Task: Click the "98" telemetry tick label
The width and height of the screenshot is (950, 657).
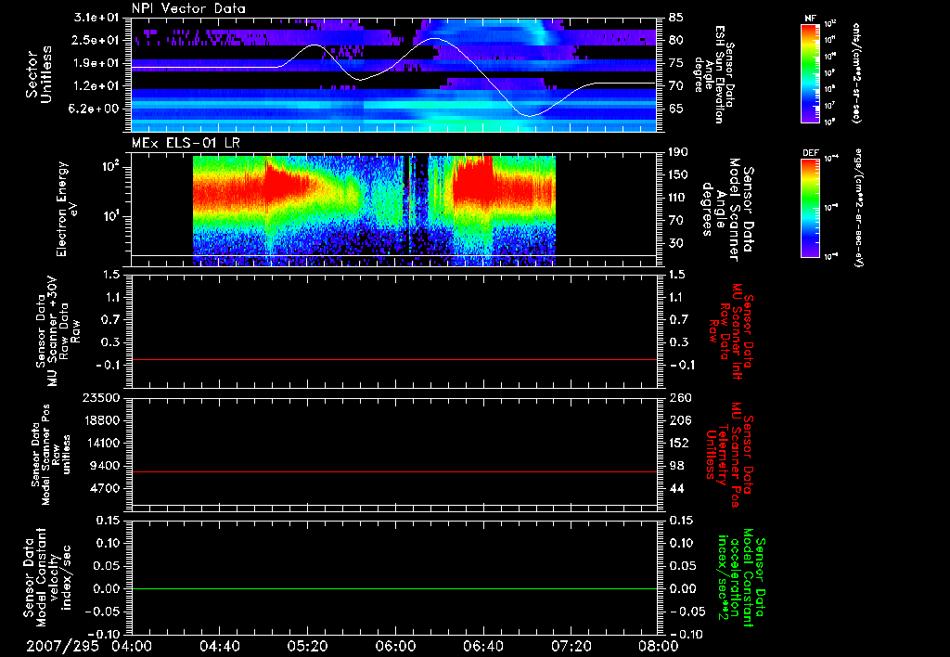Action: (676, 466)
